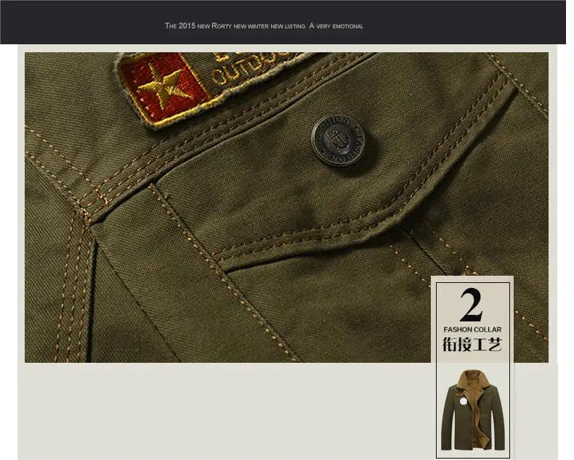The height and width of the screenshot is (460, 574).
Task: Click the FASHION COLLAR label
Action: [472, 329]
